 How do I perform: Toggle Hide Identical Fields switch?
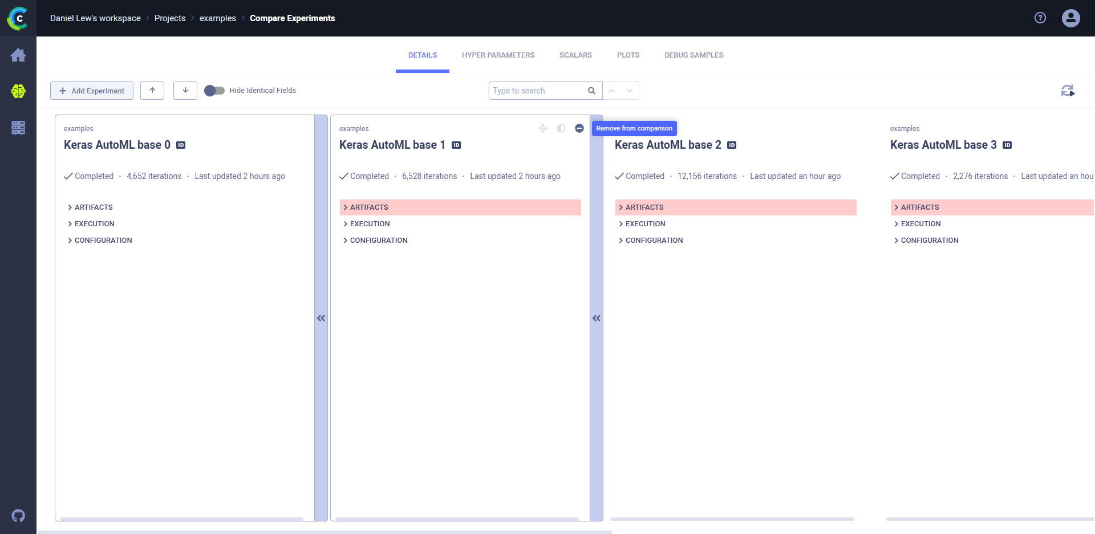pyautogui.click(x=214, y=91)
